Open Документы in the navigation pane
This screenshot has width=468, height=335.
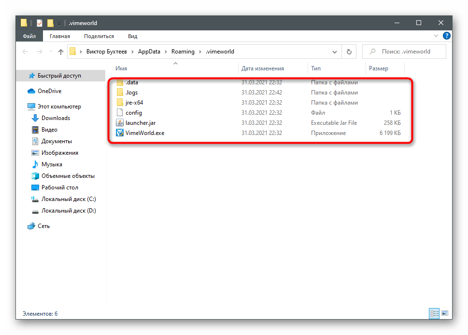pyautogui.click(x=57, y=141)
